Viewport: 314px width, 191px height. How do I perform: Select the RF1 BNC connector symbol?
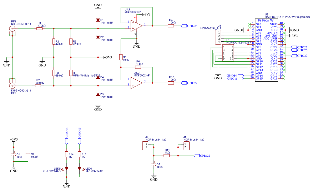click(13, 29)
